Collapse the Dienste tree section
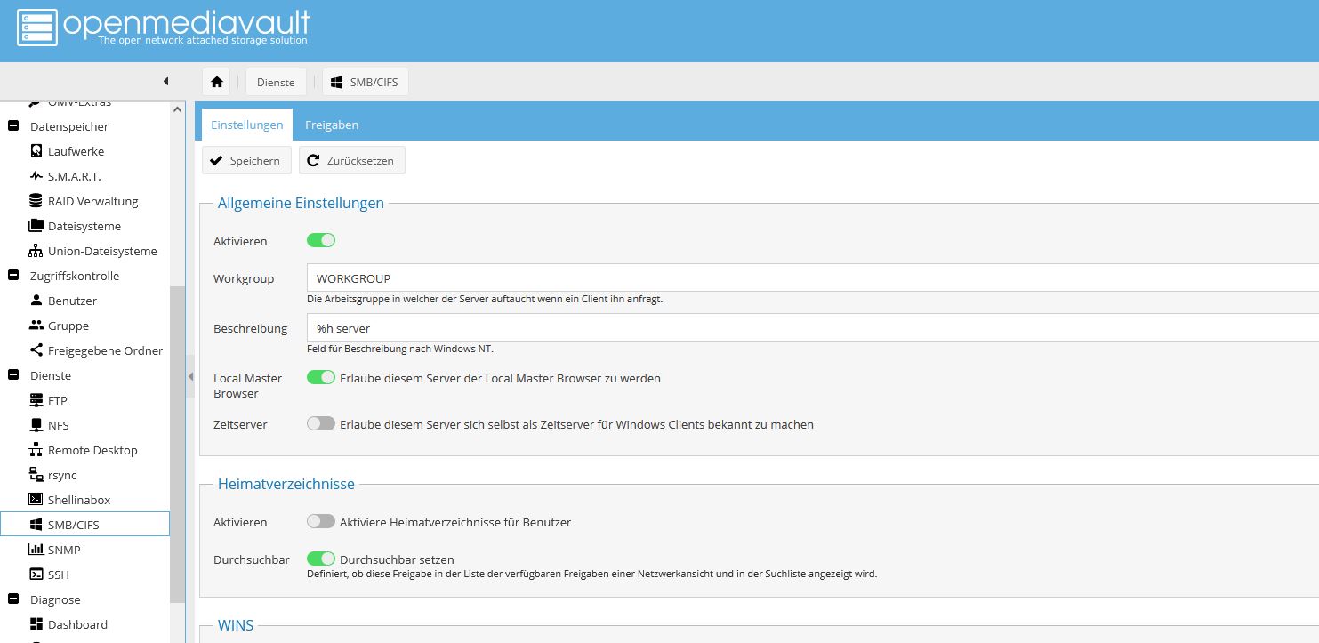1319x643 pixels. 13,375
